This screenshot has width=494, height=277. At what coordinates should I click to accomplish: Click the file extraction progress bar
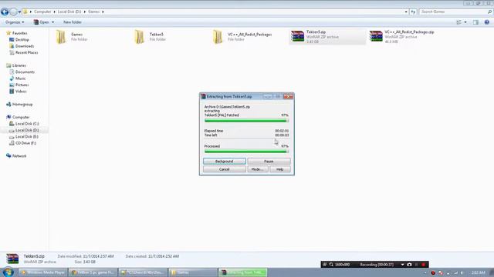click(x=246, y=121)
